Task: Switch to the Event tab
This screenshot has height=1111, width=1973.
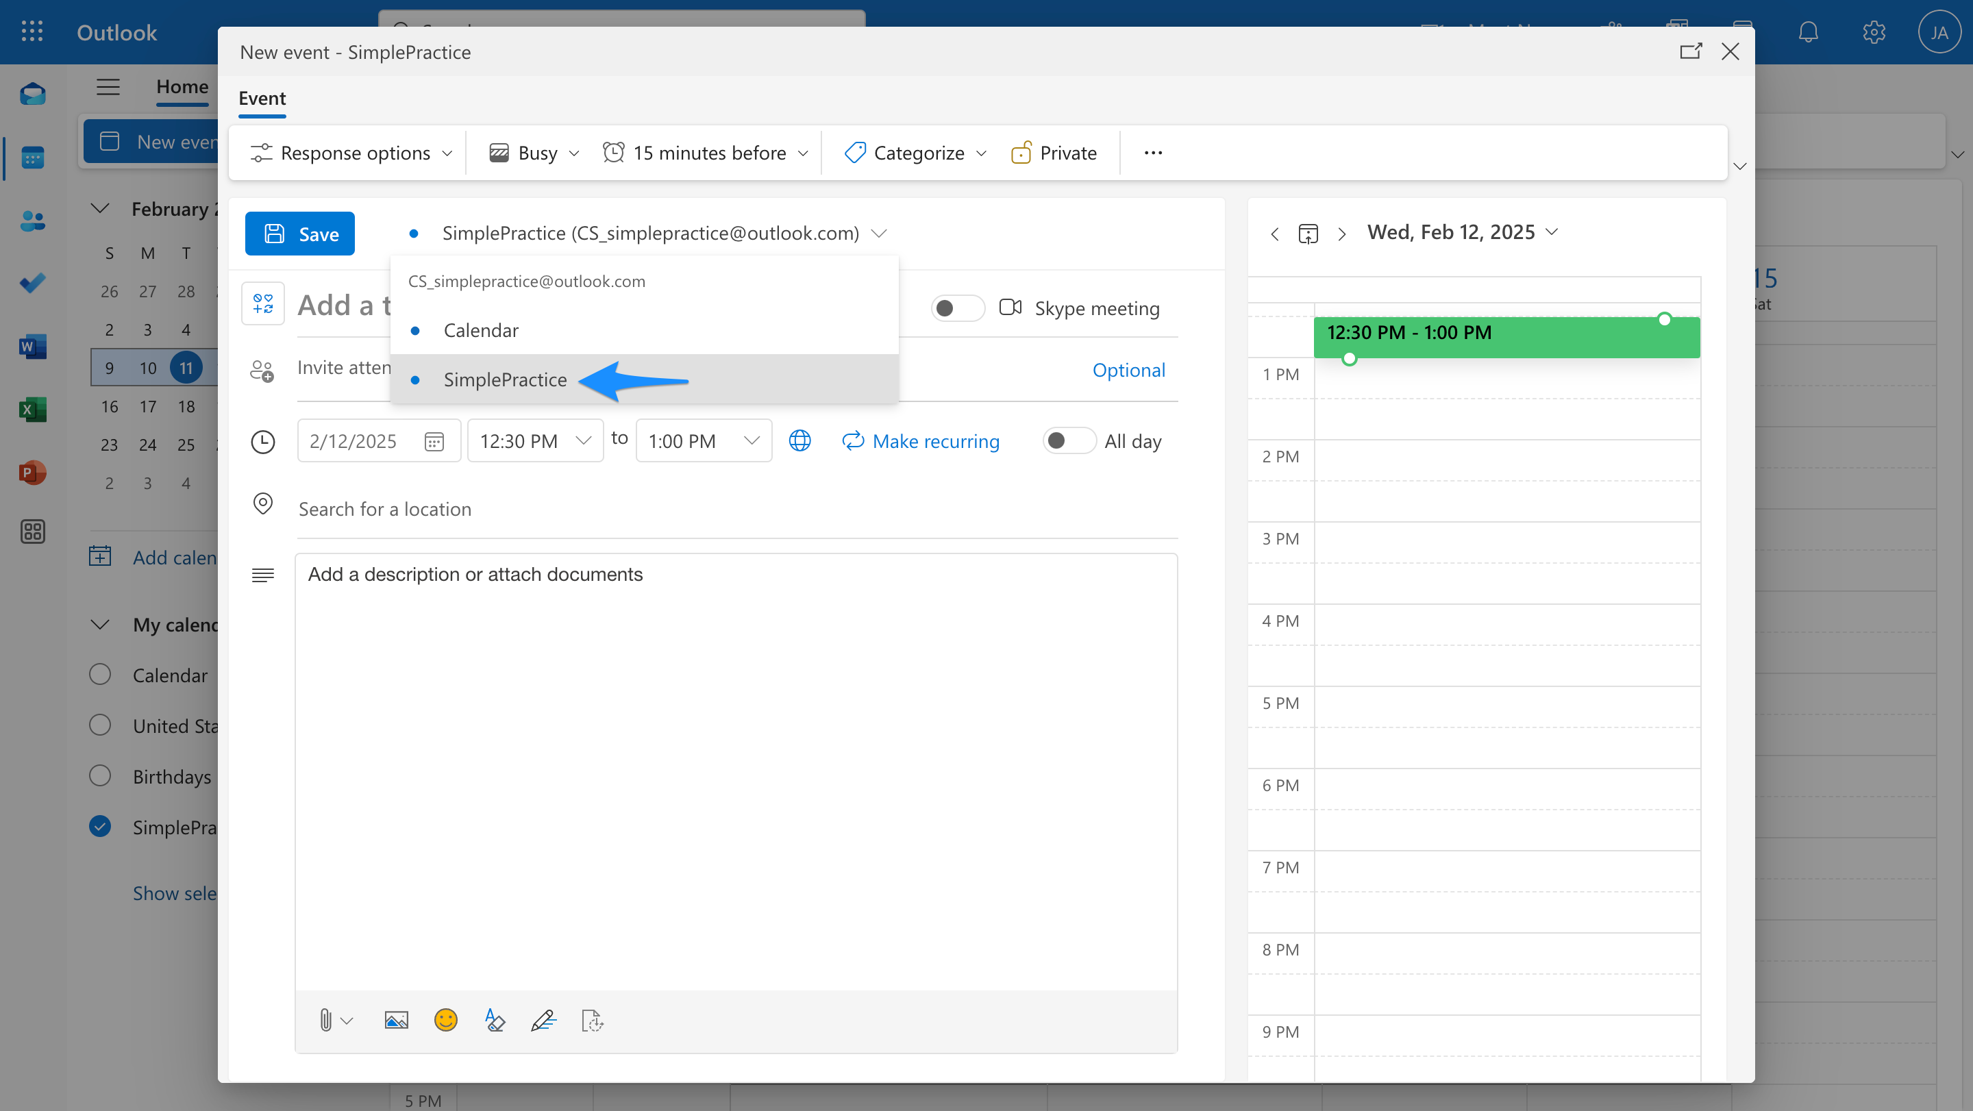Action: 262,98
